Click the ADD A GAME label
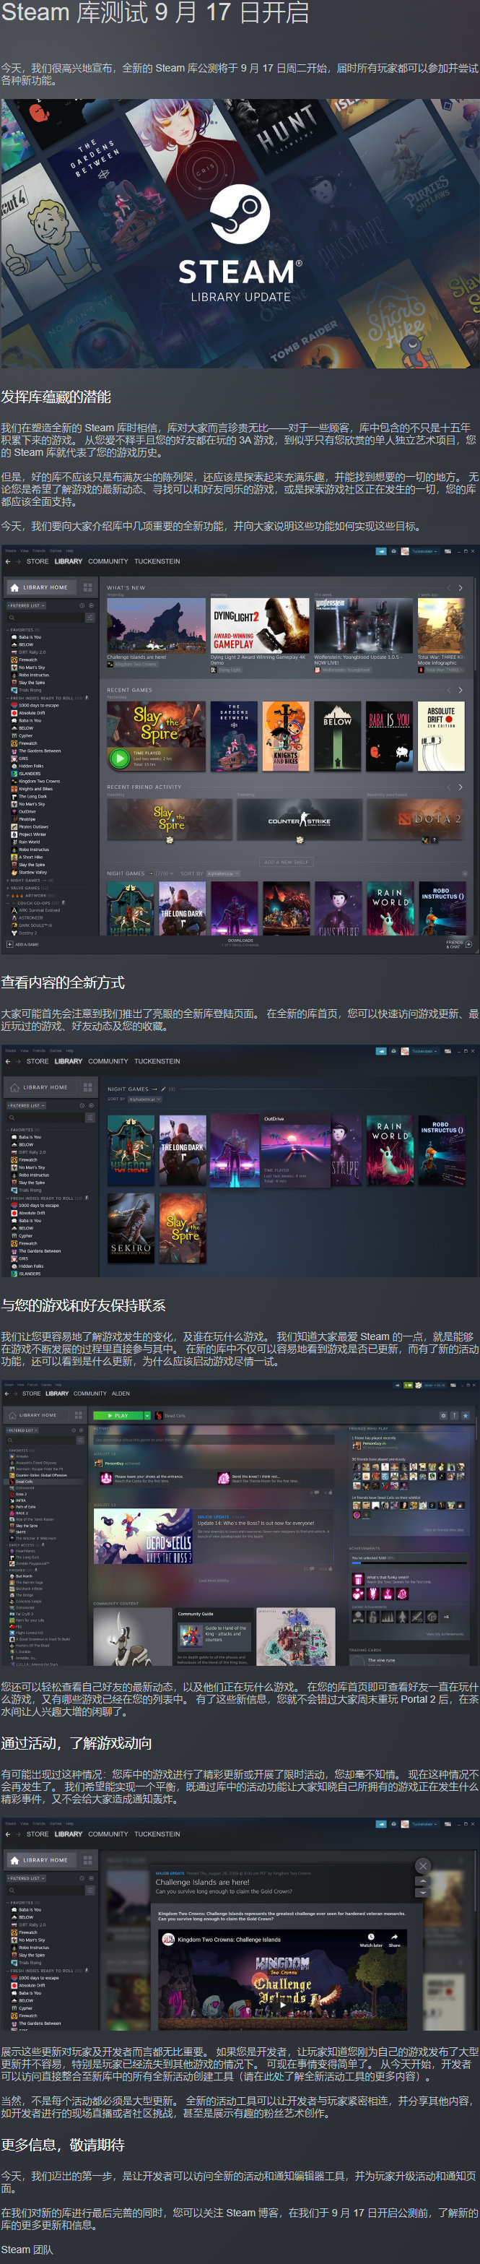Image resolution: width=480 pixels, height=2264 pixels. pyautogui.click(x=26, y=944)
